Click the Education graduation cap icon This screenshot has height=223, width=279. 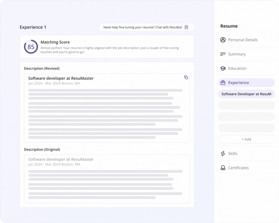tap(223, 68)
